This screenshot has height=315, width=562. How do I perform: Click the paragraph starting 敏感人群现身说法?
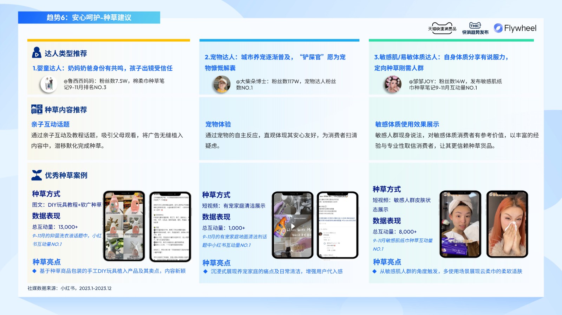pos(457,140)
